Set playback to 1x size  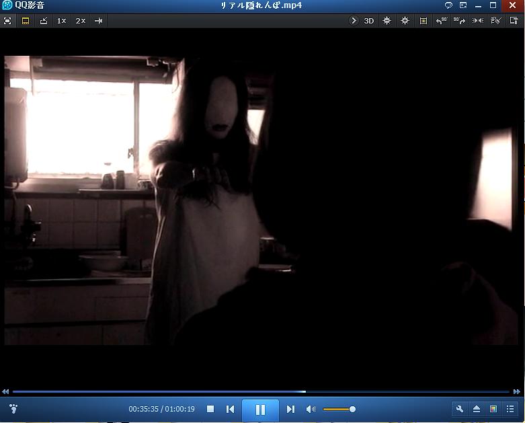61,21
